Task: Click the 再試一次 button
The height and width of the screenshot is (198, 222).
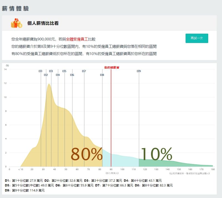Action: tap(197, 38)
